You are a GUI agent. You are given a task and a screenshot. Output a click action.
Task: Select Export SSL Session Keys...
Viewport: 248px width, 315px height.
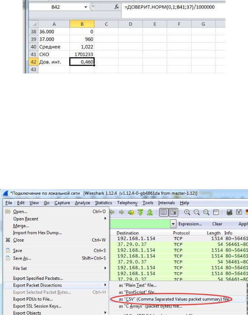[x=37, y=306]
